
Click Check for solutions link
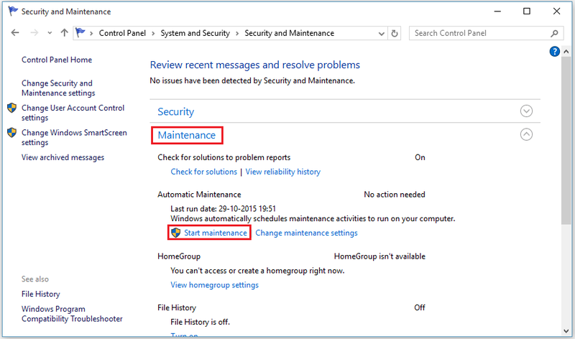(204, 172)
